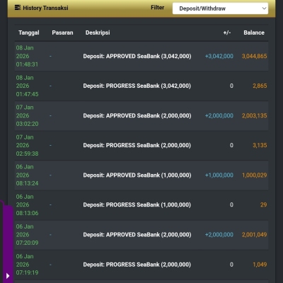The width and height of the screenshot is (283, 283).
Task: Select date 06 Jan 2026 08:13:24
Action: [x=27, y=175]
